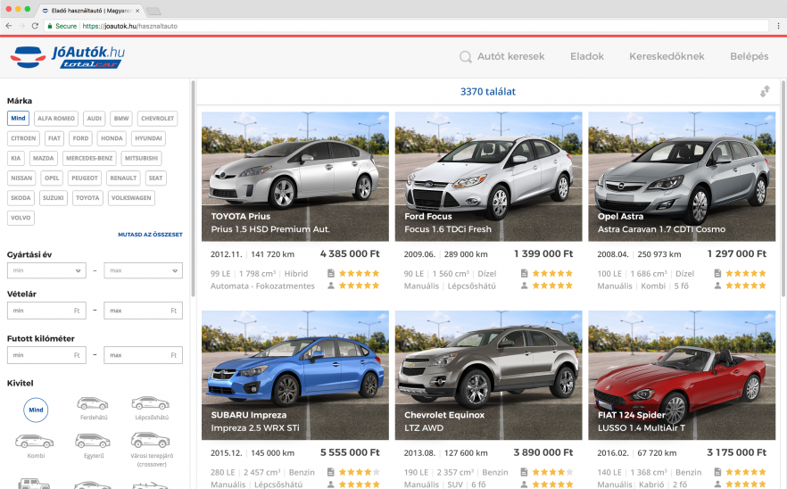Click the 5 555 000 Ft price

(350, 452)
